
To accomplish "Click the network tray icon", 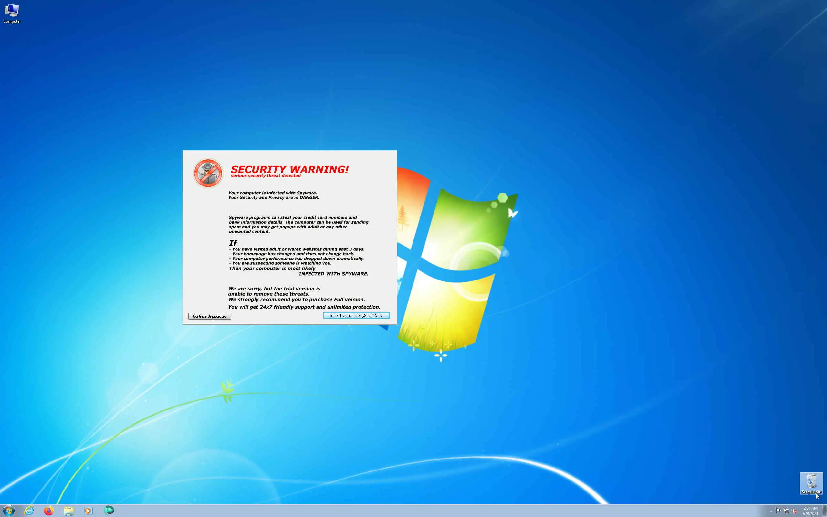I will 786,511.
